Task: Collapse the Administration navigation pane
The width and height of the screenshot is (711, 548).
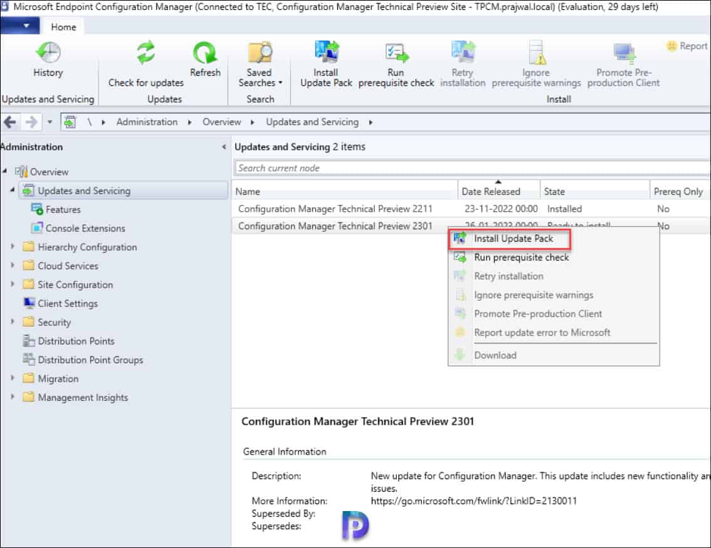Action: [224, 147]
